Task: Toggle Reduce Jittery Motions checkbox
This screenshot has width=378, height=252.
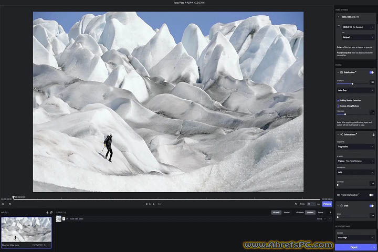Action: coord(338,106)
